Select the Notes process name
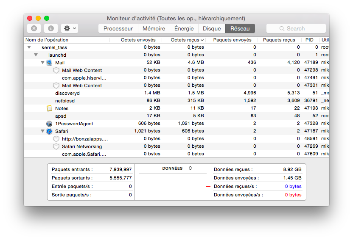 62,108
